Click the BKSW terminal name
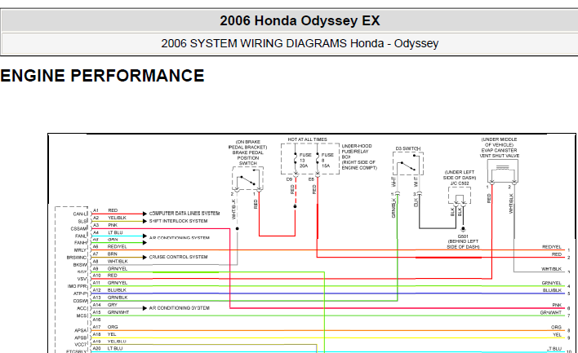This screenshot has height=353, width=578. click(x=80, y=265)
